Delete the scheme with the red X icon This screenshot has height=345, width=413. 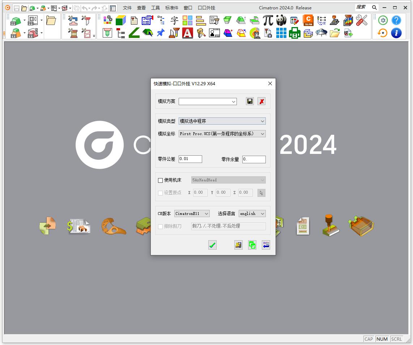click(x=261, y=101)
